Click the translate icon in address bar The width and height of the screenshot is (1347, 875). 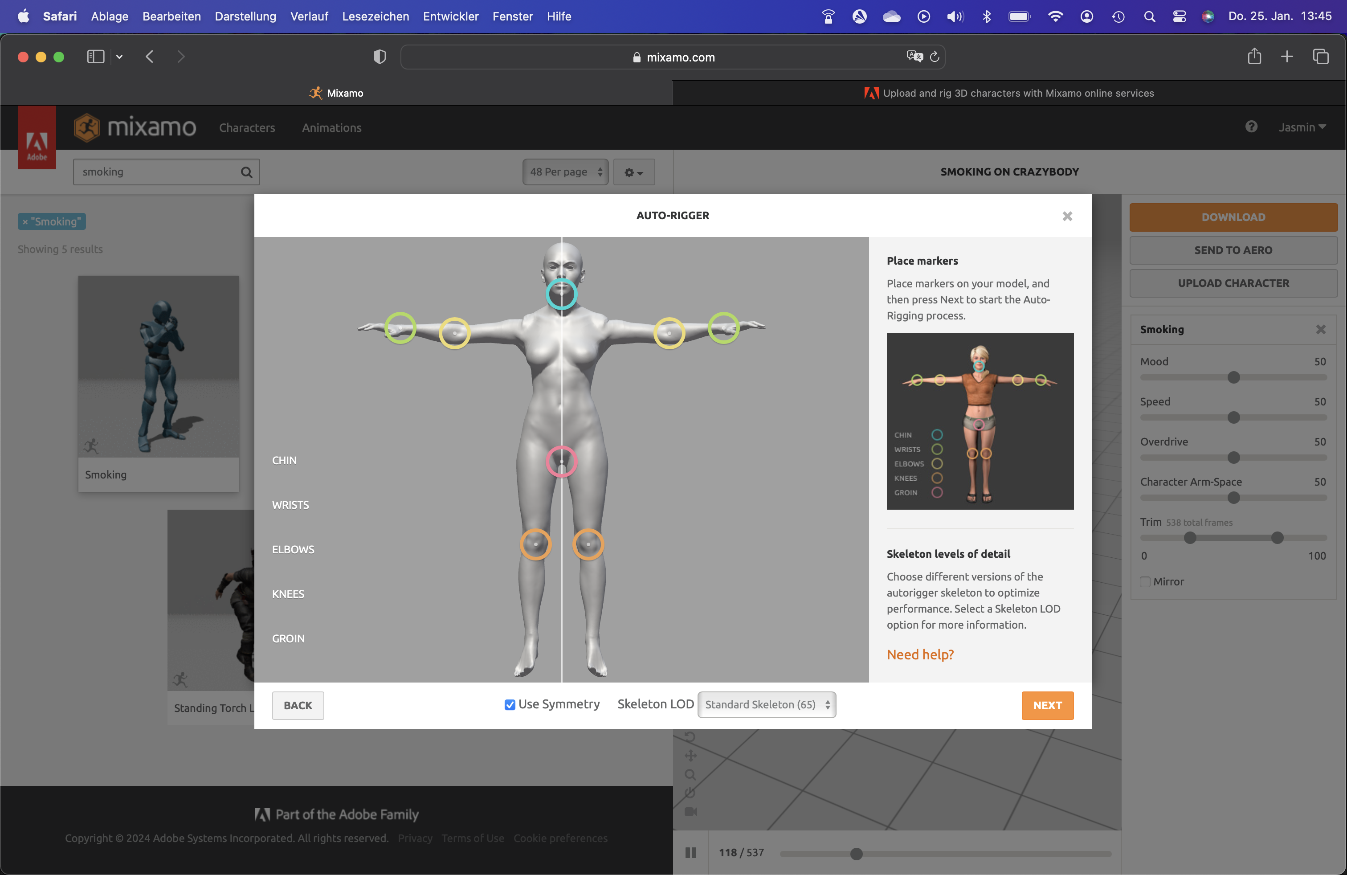tap(914, 57)
